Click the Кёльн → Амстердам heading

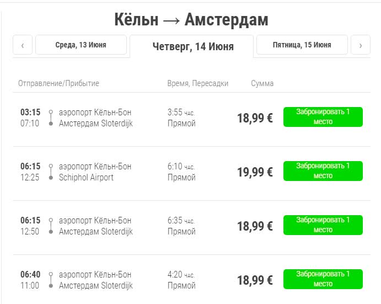191,20
